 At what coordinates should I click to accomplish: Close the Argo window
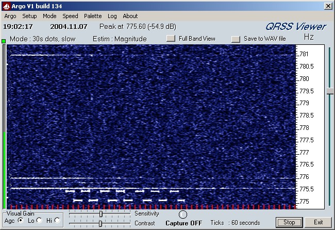tap(328, 6)
